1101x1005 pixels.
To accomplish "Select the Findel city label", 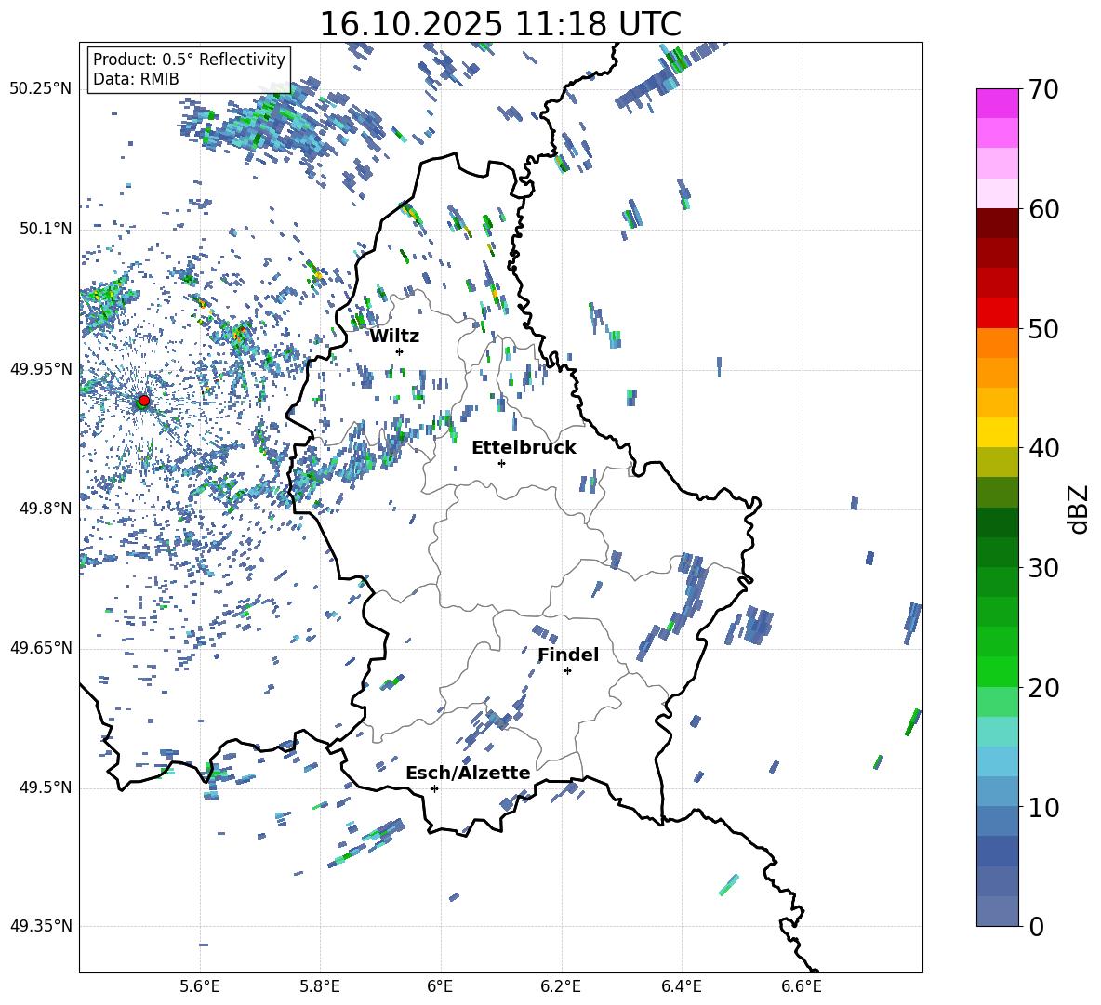I will coord(568,655).
